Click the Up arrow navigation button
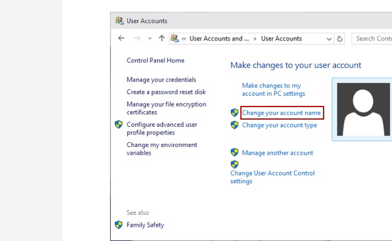Viewport: 392px width, 241px height. pos(162,39)
